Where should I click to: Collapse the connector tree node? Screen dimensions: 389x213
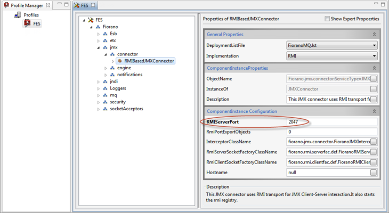click(106, 54)
